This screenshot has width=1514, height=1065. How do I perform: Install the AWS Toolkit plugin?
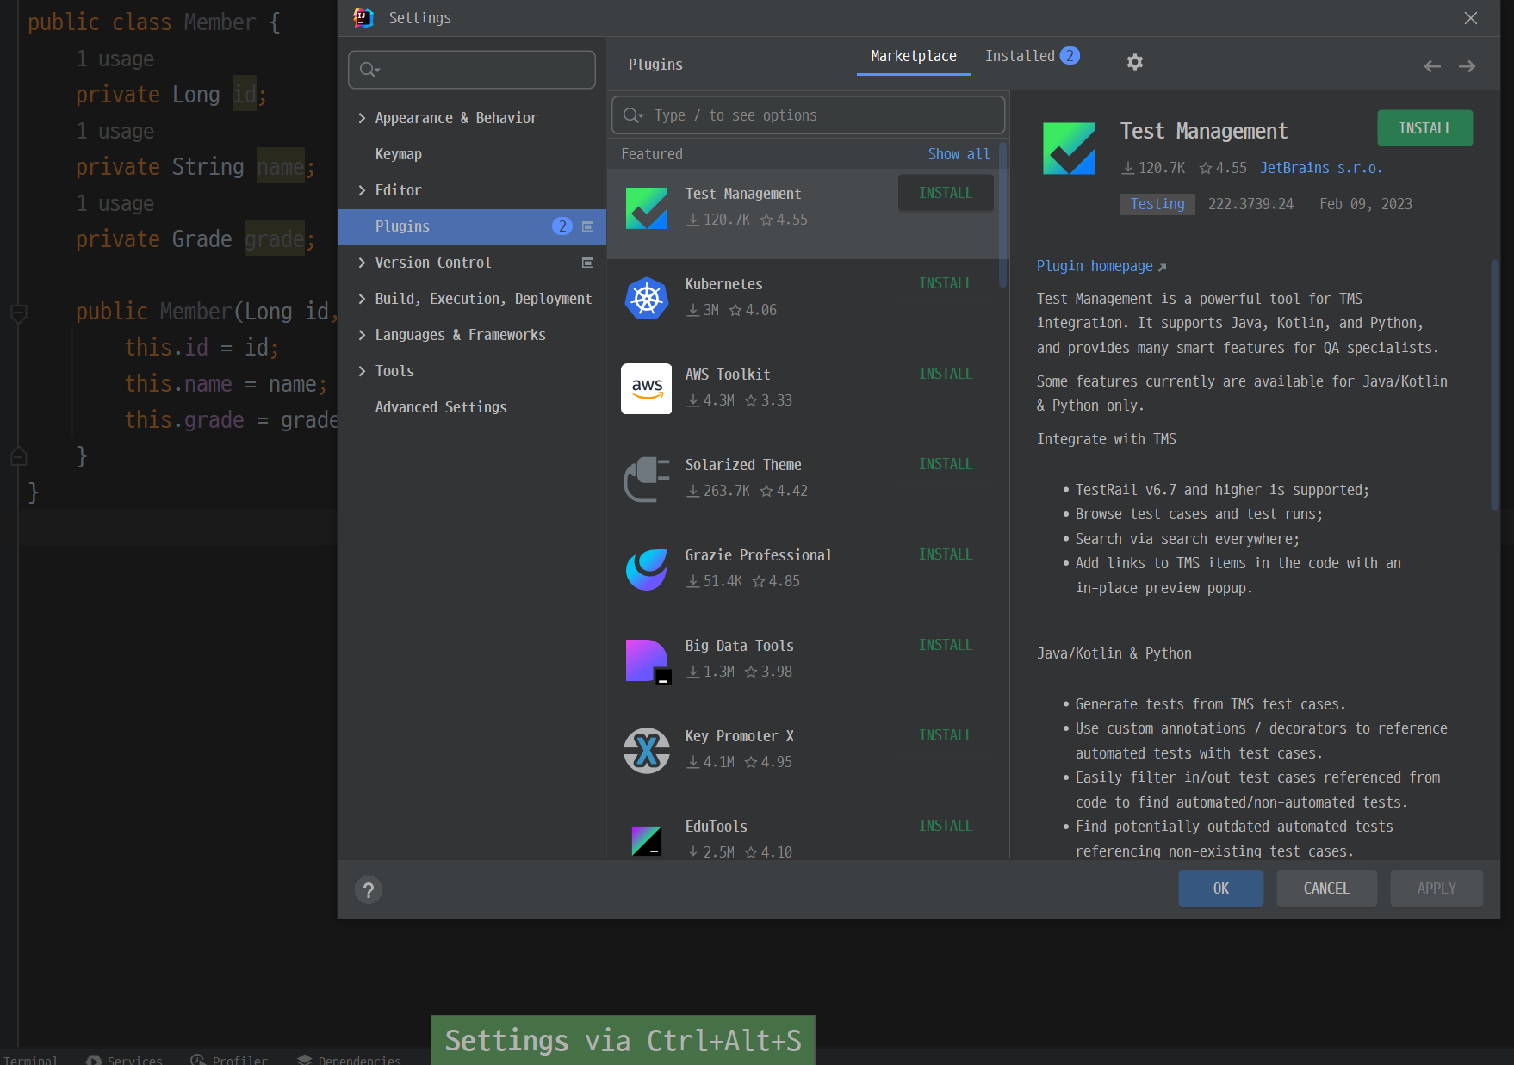tap(946, 374)
